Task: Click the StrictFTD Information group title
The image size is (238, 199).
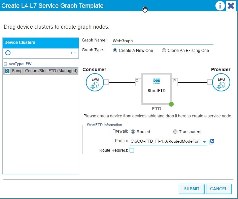Action: pos(104,125)
